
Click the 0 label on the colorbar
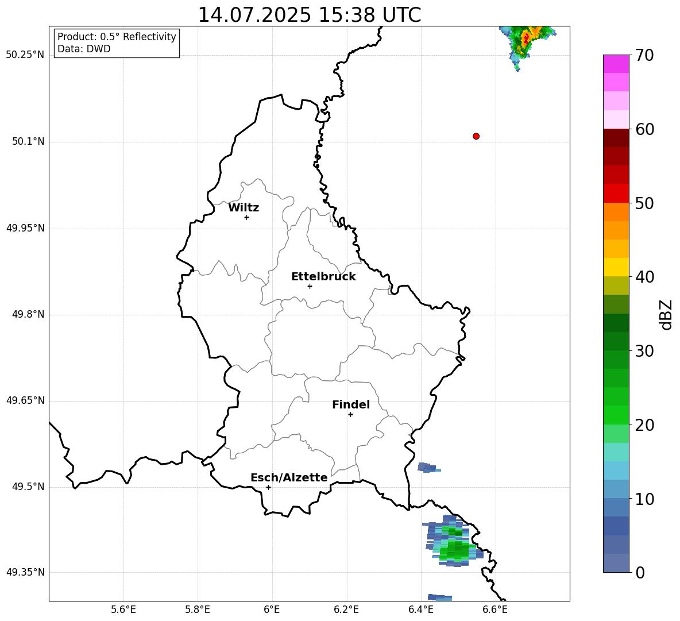[640, 572]
